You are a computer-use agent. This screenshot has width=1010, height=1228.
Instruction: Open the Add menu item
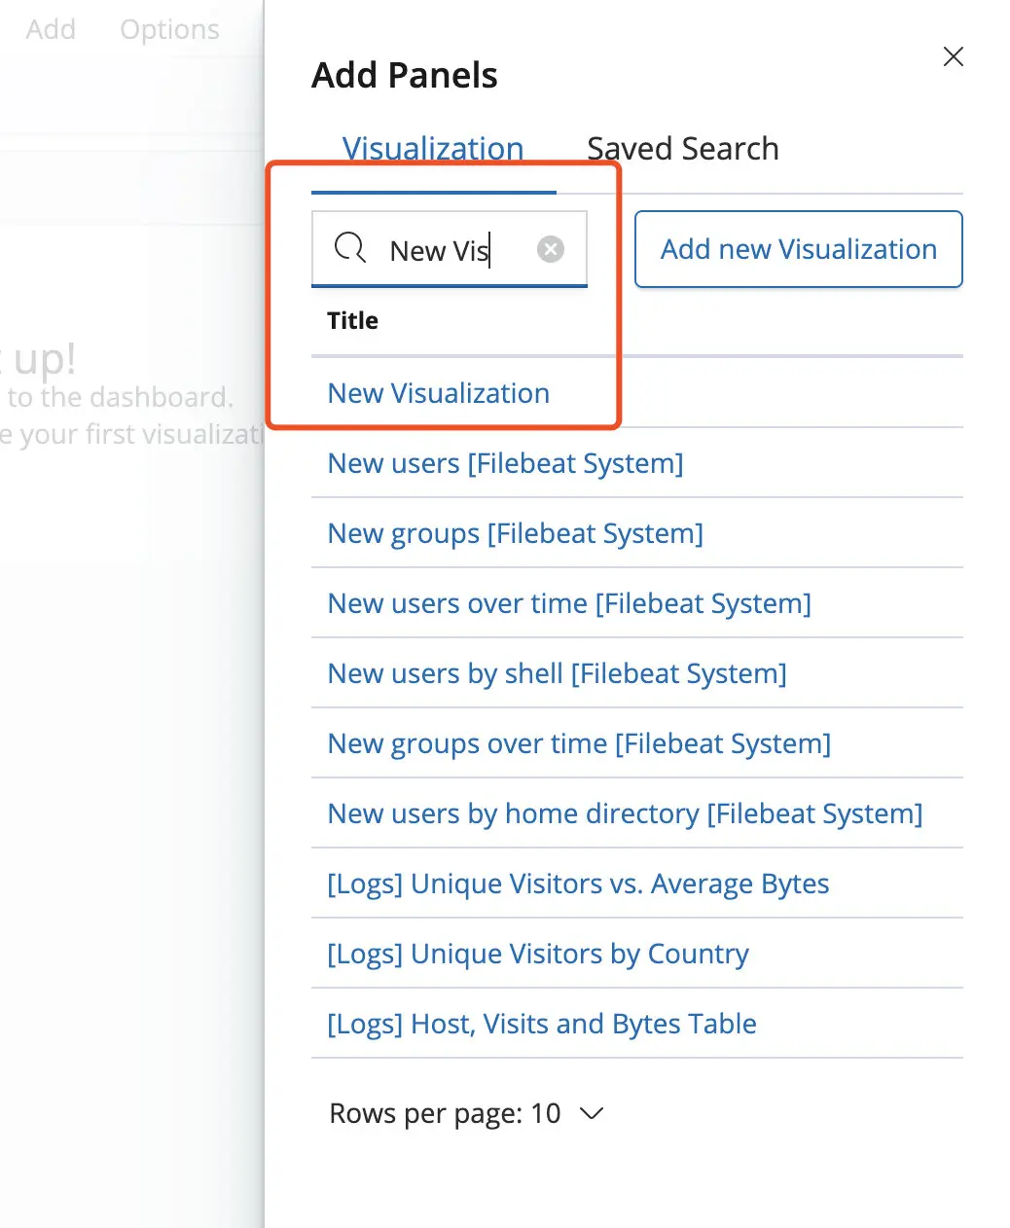coord(51,29)
